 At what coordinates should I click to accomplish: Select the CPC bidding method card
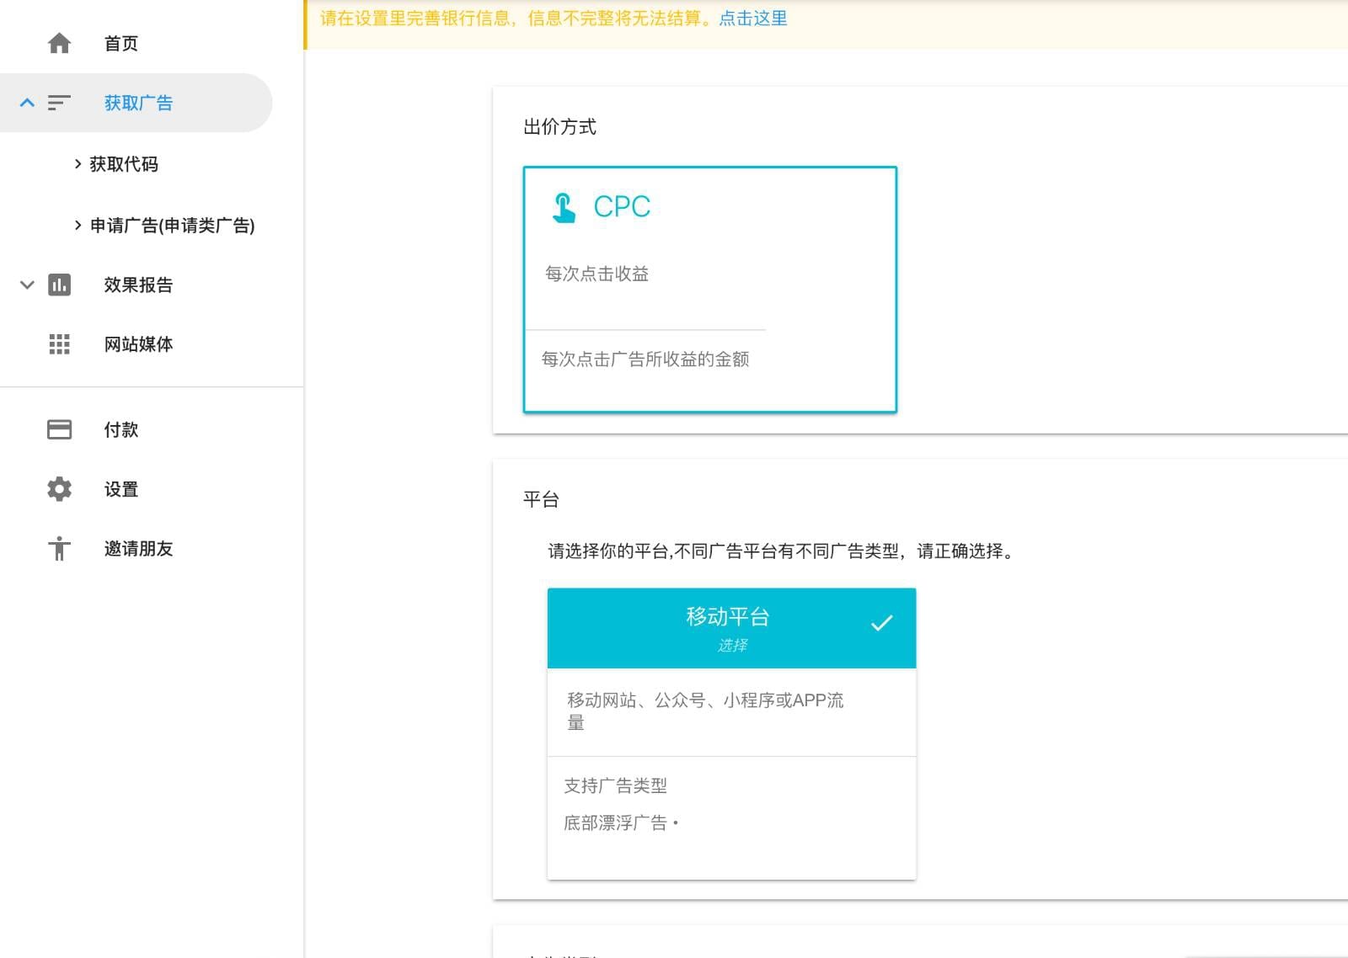click(x=710, y=290)
